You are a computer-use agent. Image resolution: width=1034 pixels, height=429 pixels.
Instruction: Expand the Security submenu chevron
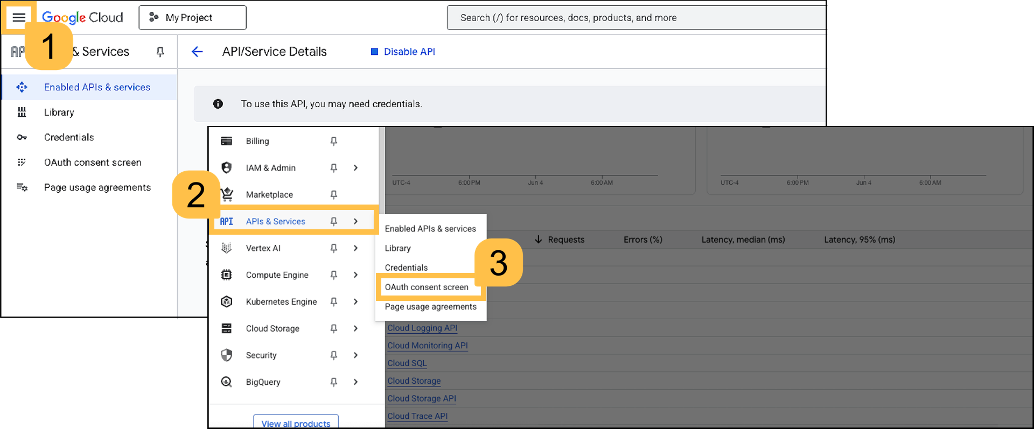click(355, 355)
